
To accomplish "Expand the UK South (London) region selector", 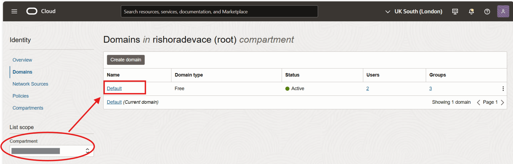I will [414, 11].
